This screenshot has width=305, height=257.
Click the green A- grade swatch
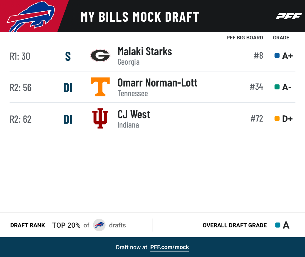(277, 87)
